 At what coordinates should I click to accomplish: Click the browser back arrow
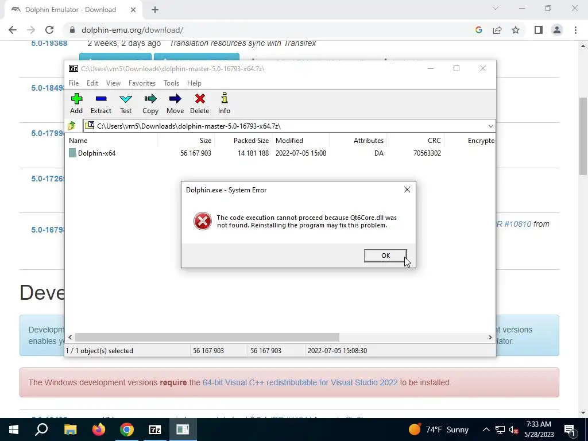click(x=13, y=30)
